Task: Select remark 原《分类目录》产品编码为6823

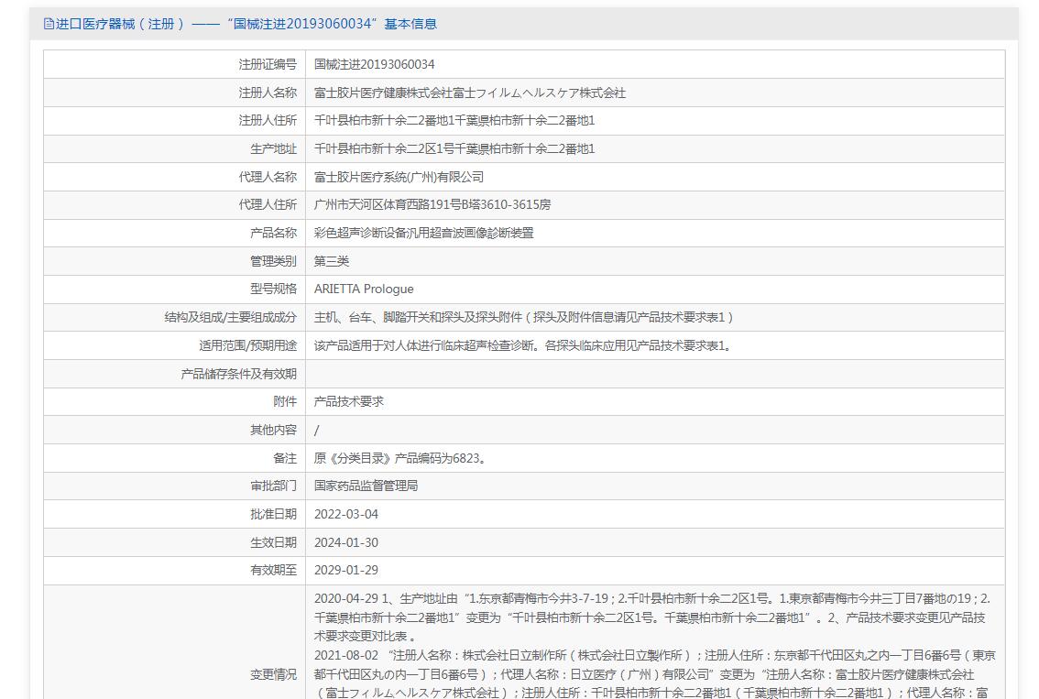Action: 401,458
